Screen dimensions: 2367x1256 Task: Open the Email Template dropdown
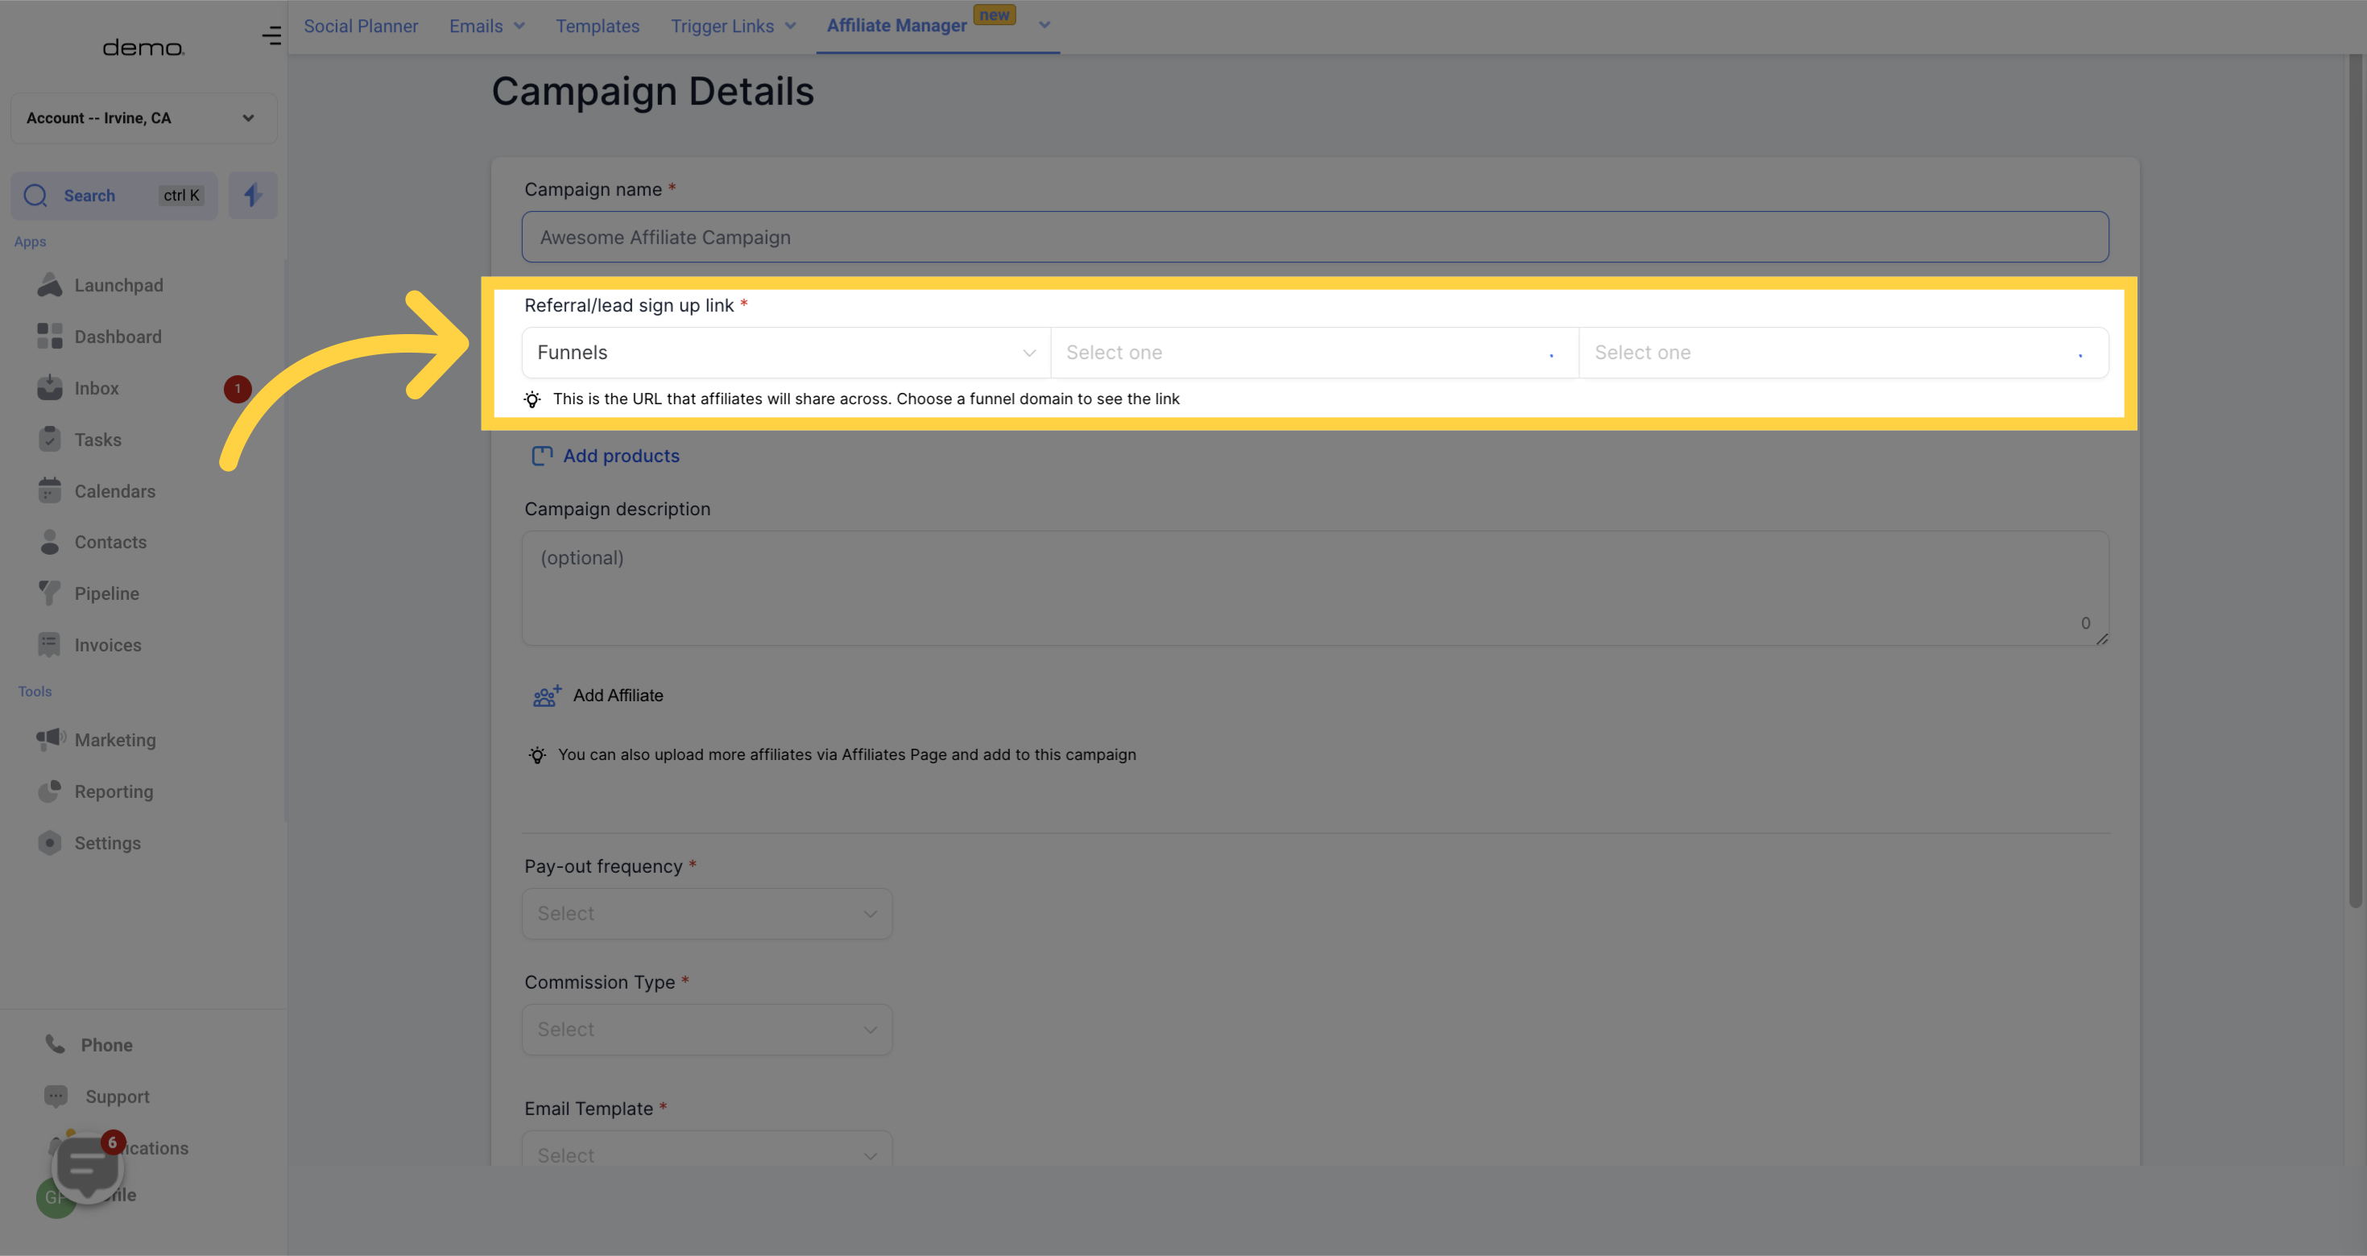[x=706, y=1150]
